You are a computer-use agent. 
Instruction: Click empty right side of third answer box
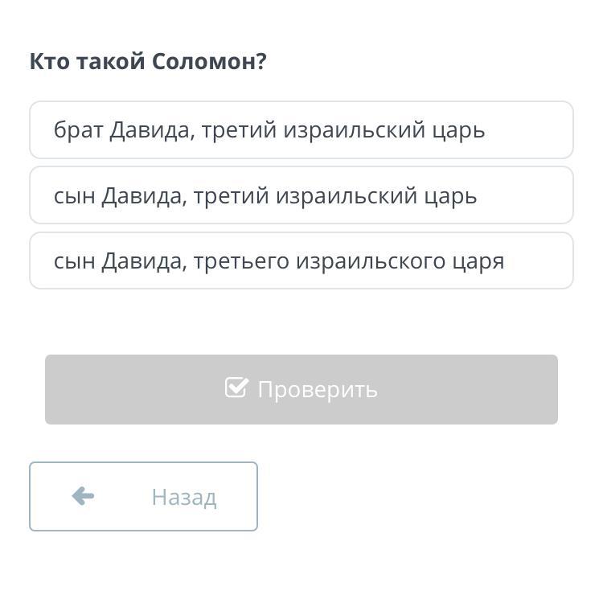point(543,261)
